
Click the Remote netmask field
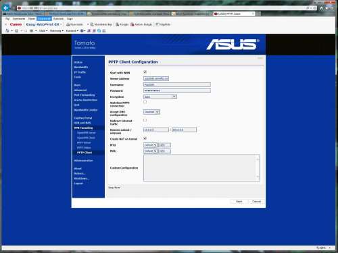(184, 130)
